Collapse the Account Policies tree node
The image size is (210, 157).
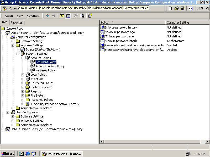coord(23,58)
